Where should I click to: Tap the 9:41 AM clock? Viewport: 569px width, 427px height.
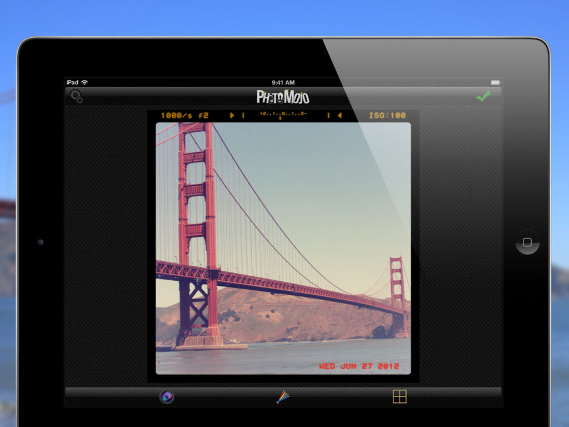(283, 83)
